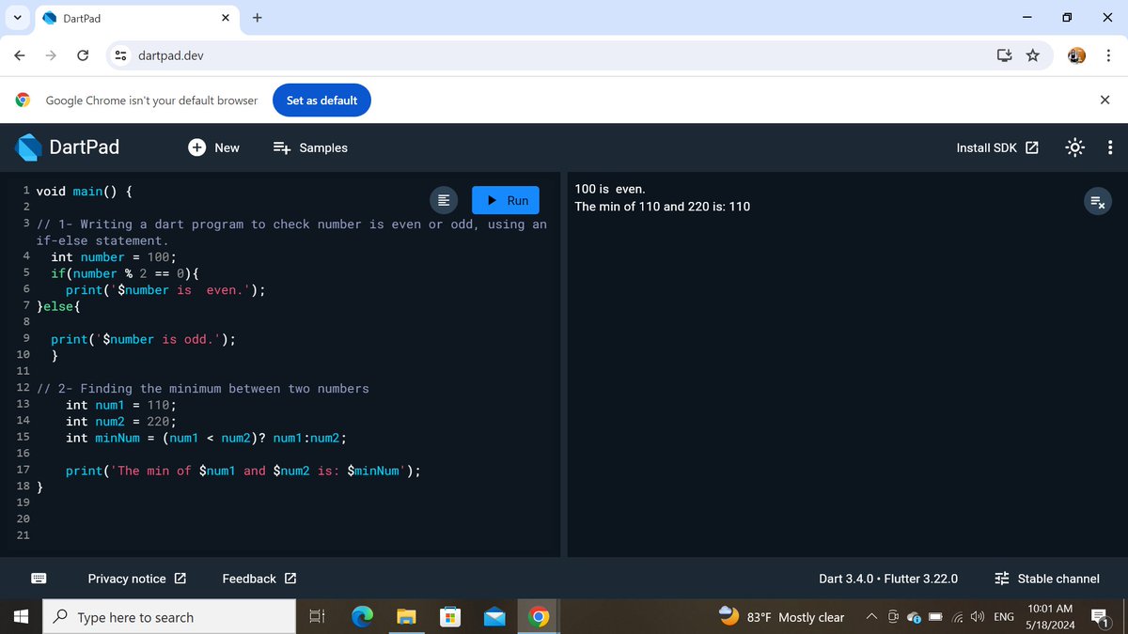Open Stable channel selector
The image size is (1128, 634).
(1047, 579)
